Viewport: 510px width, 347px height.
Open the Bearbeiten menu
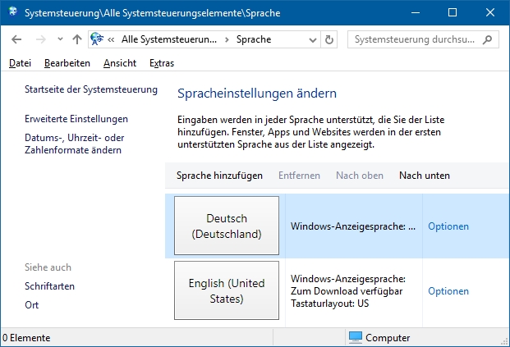pyautogui.click(x=67, y=63)
